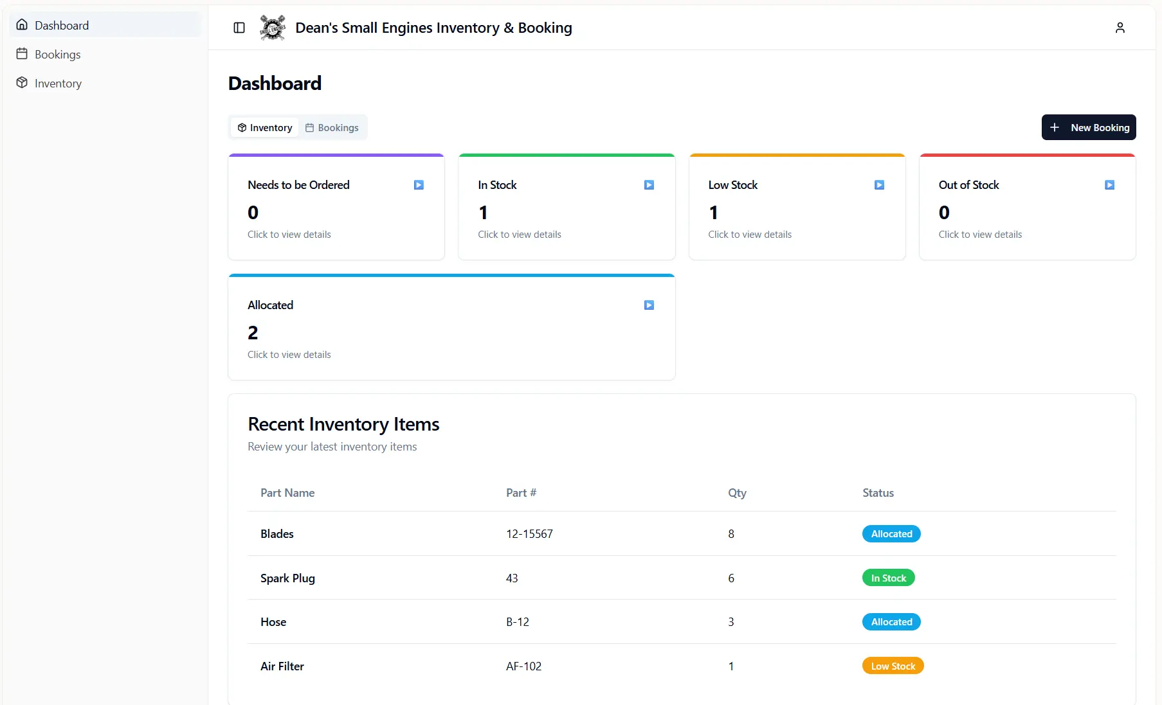
Task: Click play arrow on Out of Stock card
Action: pyautogui.click(x=1109, y=185)
